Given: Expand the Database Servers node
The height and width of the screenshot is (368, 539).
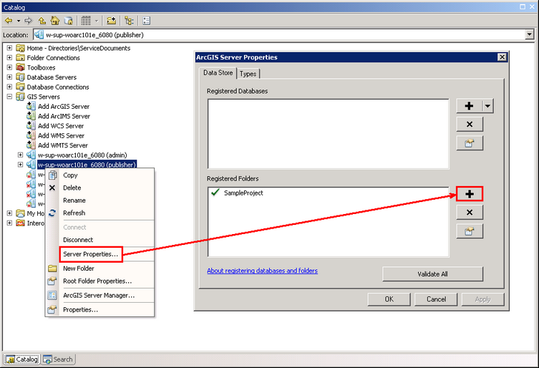Looking at the screenshot, I should click(9, 77).
